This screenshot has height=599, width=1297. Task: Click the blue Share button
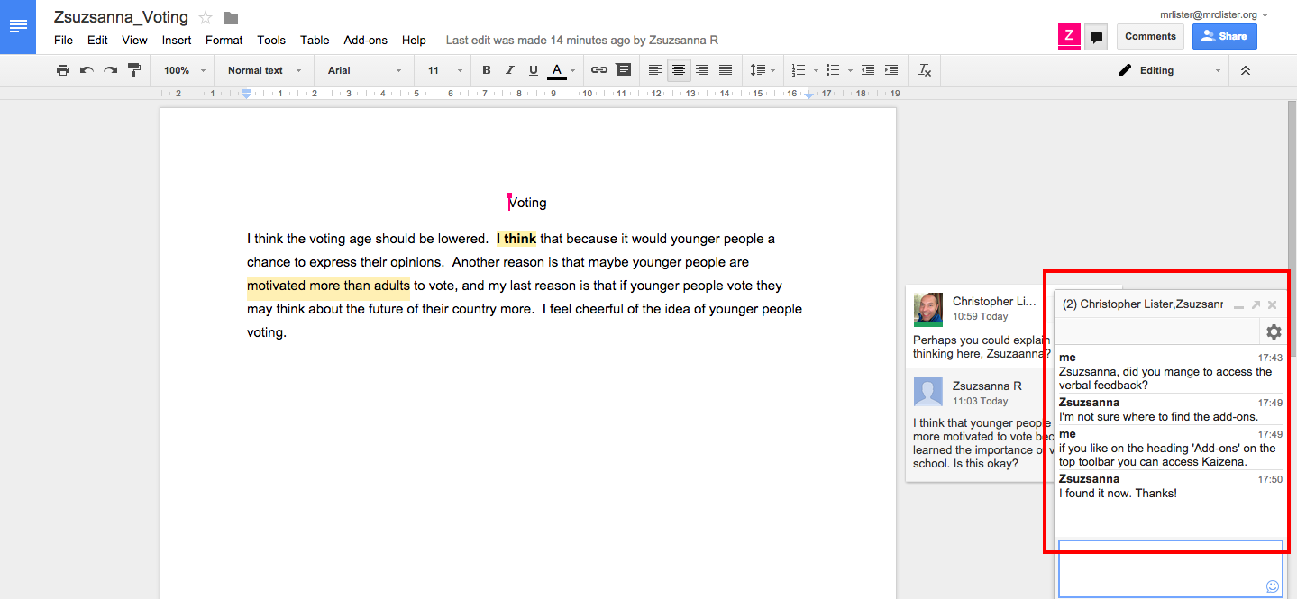pos(1224,36)
